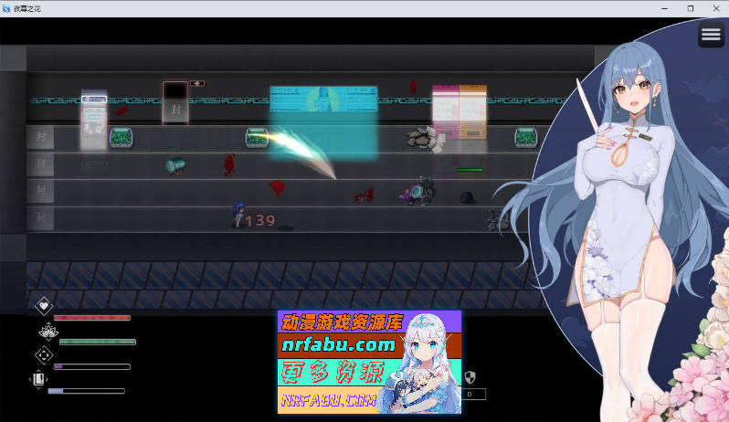This screenshot has width=729, height=422.
Task: Click the fallen robot enemy with pink glow
Action: (418, 191)
